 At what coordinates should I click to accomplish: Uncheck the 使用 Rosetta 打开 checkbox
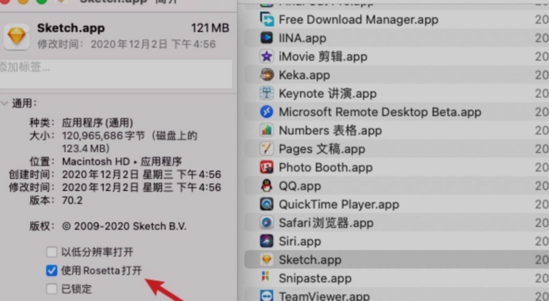tap(52, 270)
